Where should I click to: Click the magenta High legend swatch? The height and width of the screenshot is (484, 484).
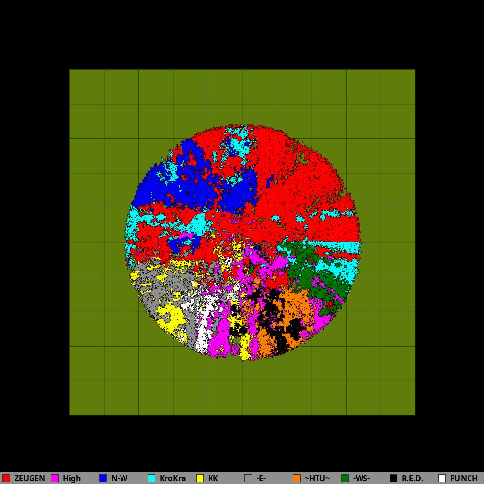(x=55, y=478)
